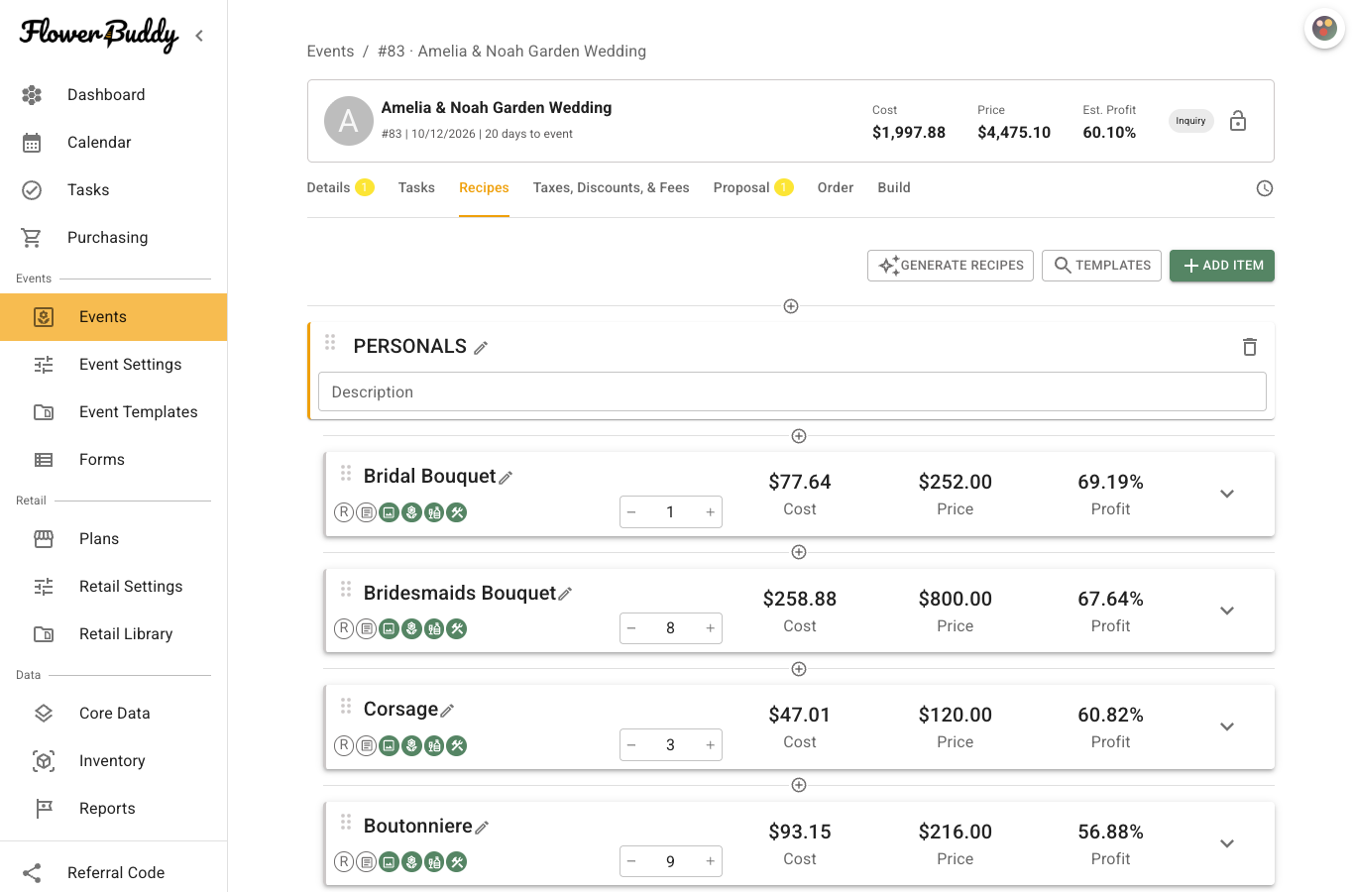The width and height of the screenshot is (1353, 892).
Task: Switch to the Details tab
Action: 340,187
